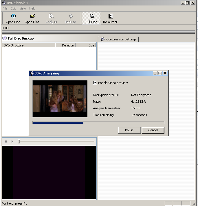Open the Edit menu
The width and height of the screenshot is (198, 206).
point(13,8)
